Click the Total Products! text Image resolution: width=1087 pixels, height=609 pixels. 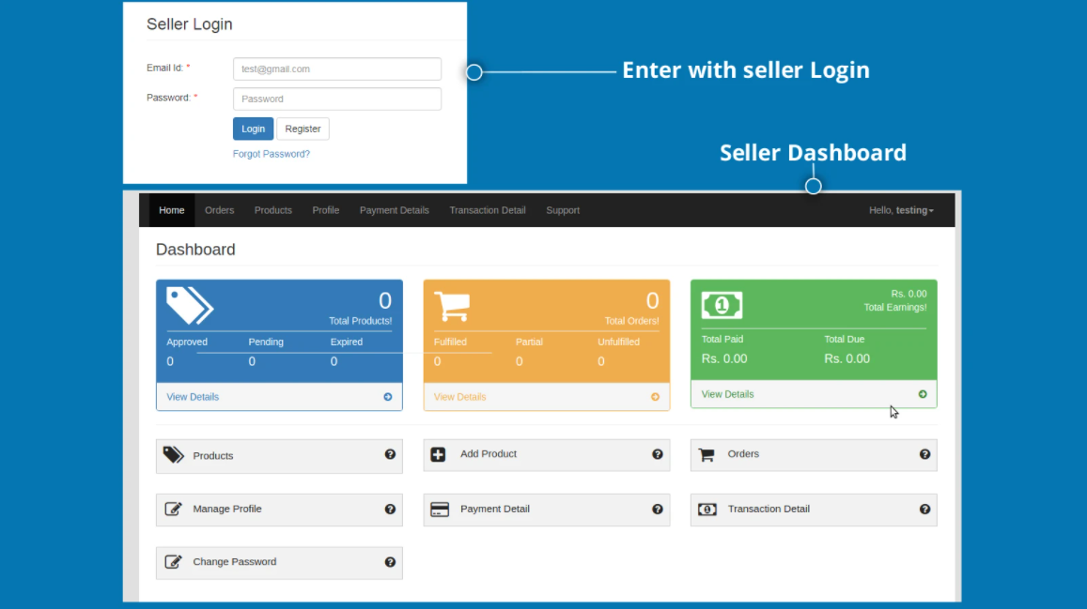coord(361,321)
